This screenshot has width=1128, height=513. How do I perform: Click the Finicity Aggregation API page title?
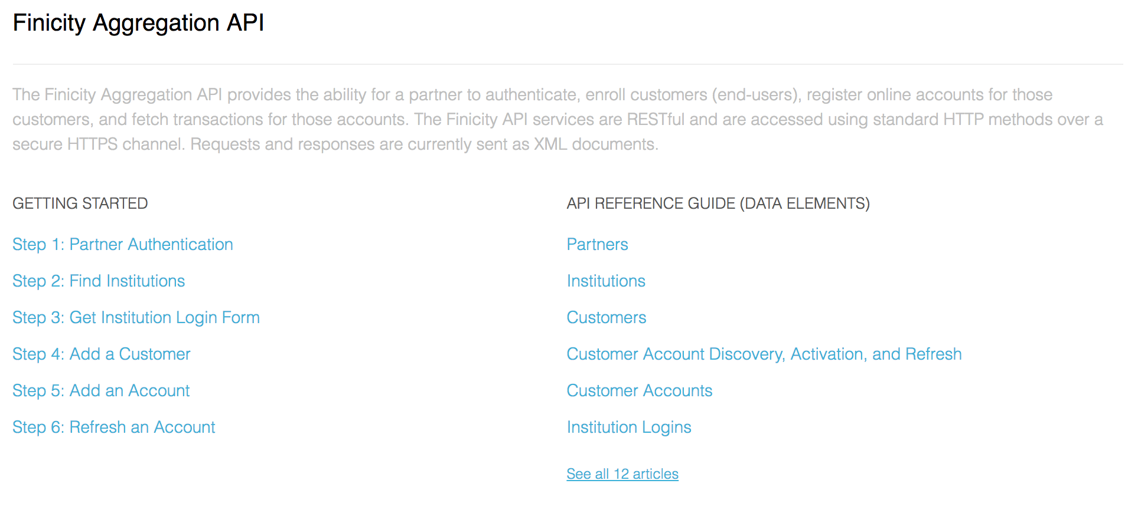(x=138, y=23)
